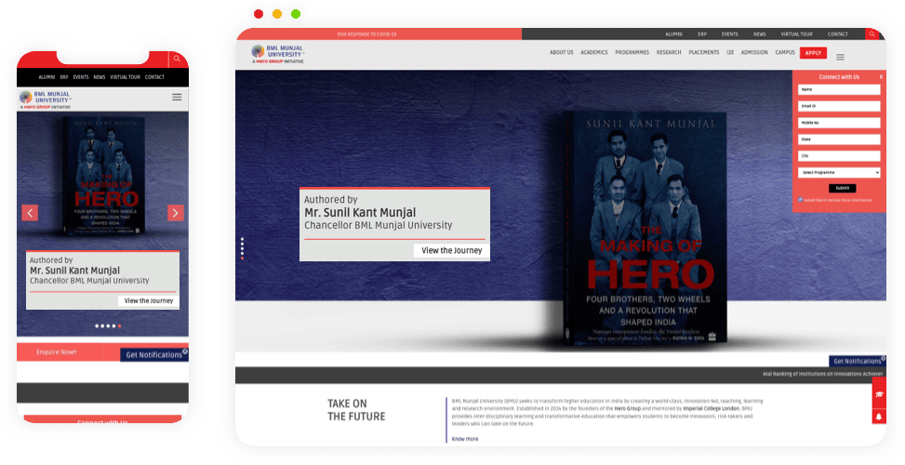Open VIRTUAL TOUR link in desktop top bar
Viewport: 905px width, 465px height.
(x=796, y=34)
